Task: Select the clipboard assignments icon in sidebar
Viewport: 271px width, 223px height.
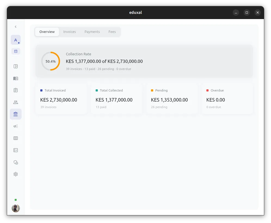Action: [x=16, y=90]
